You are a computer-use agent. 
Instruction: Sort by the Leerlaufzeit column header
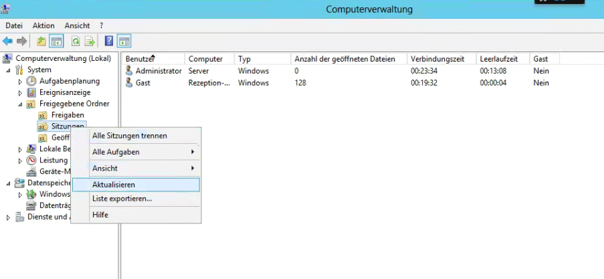point(503,59)
